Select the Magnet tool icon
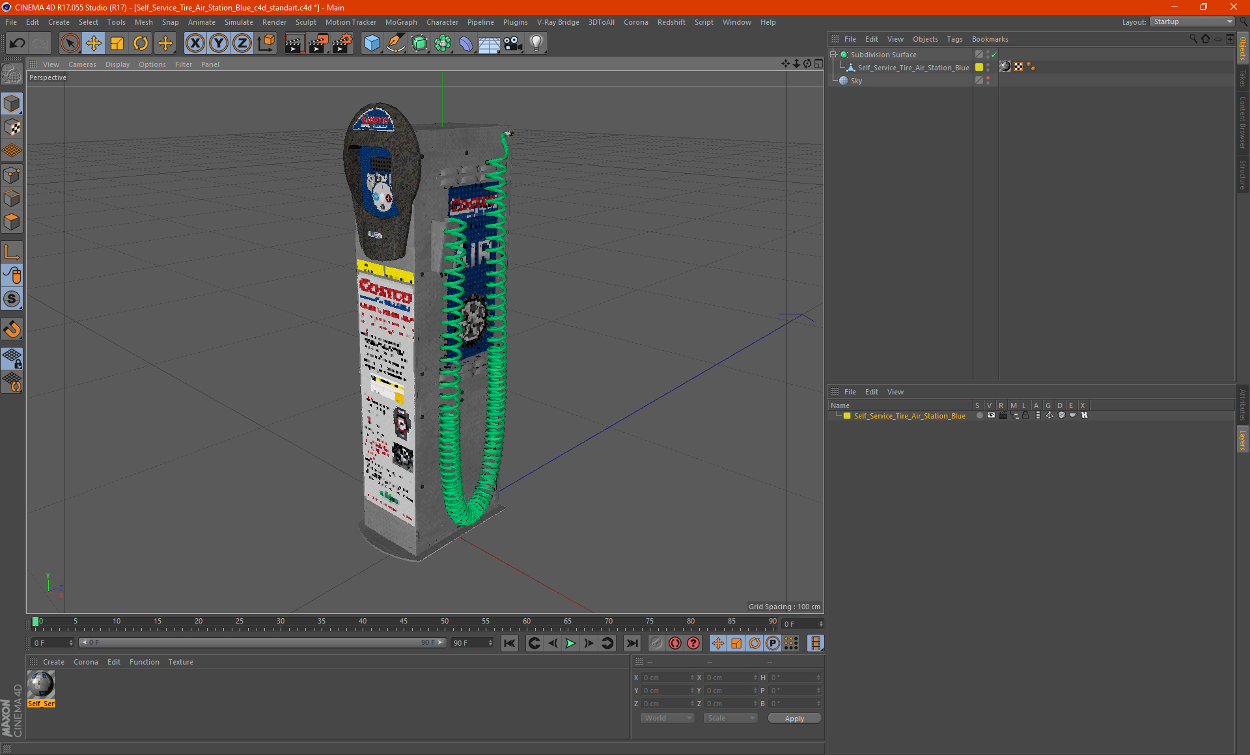This screenshot has width=1250, height=755. point(12,330)
